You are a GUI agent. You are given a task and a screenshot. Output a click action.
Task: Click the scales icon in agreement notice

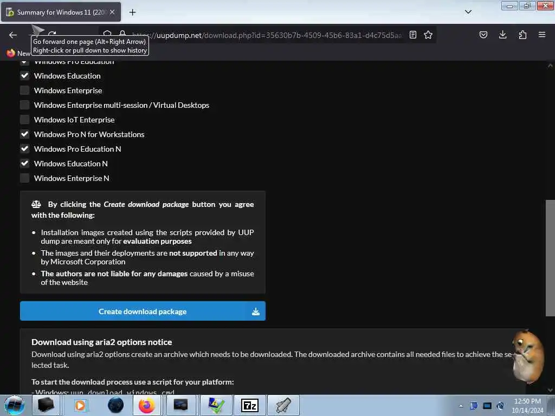36,204
